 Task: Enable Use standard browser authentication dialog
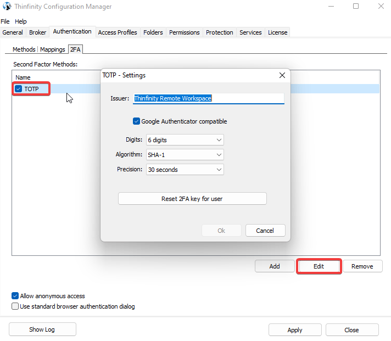[x=15, y=306]
